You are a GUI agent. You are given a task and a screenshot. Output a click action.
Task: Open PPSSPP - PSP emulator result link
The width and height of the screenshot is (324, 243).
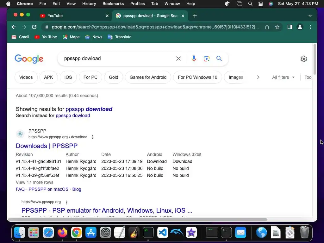coord(107,210)
